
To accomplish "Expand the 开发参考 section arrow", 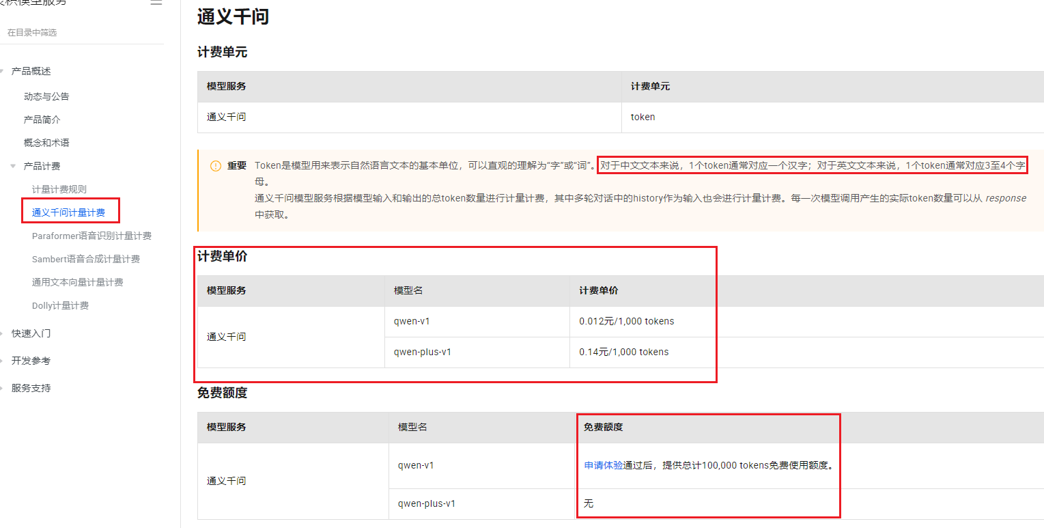I will click(x=2, y=361).
